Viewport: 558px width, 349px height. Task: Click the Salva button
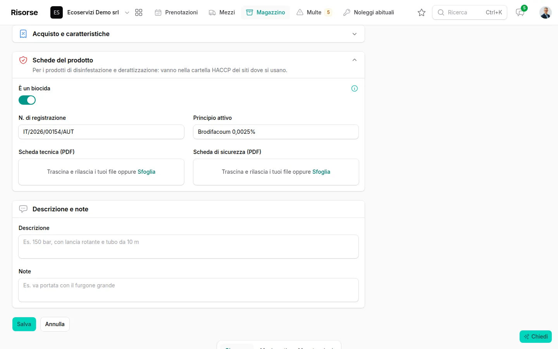coord(24,324)
